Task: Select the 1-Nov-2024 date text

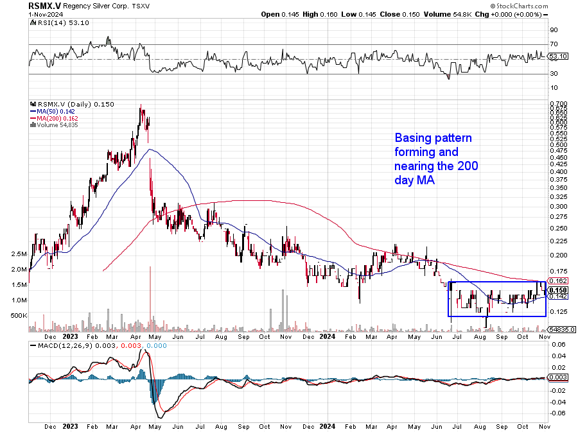Action: [x=46, y=15]
